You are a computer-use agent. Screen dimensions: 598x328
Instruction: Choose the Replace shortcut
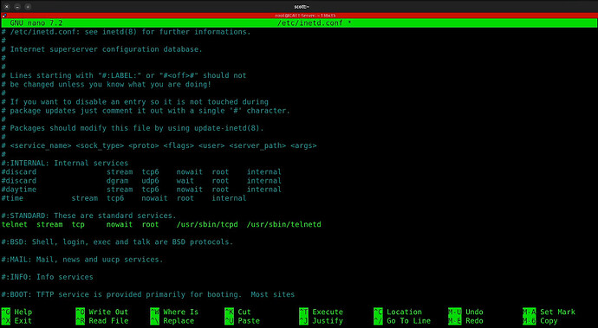(174, 321)
